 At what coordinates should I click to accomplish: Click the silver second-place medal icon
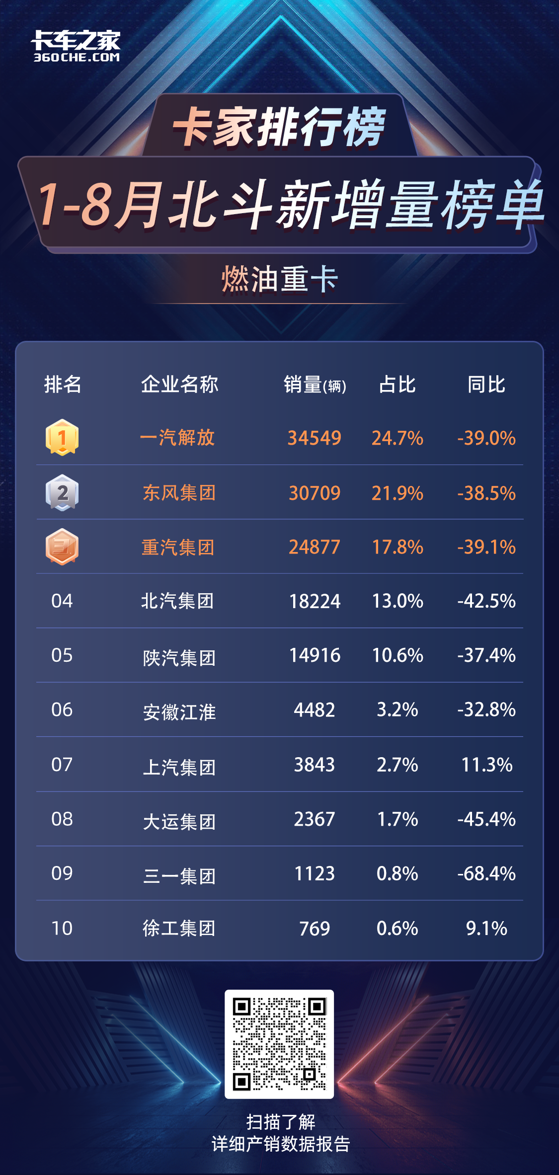[62, 492]
